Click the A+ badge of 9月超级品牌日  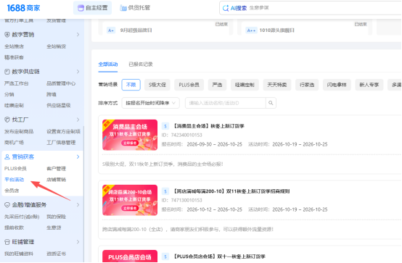coord(111,30)
